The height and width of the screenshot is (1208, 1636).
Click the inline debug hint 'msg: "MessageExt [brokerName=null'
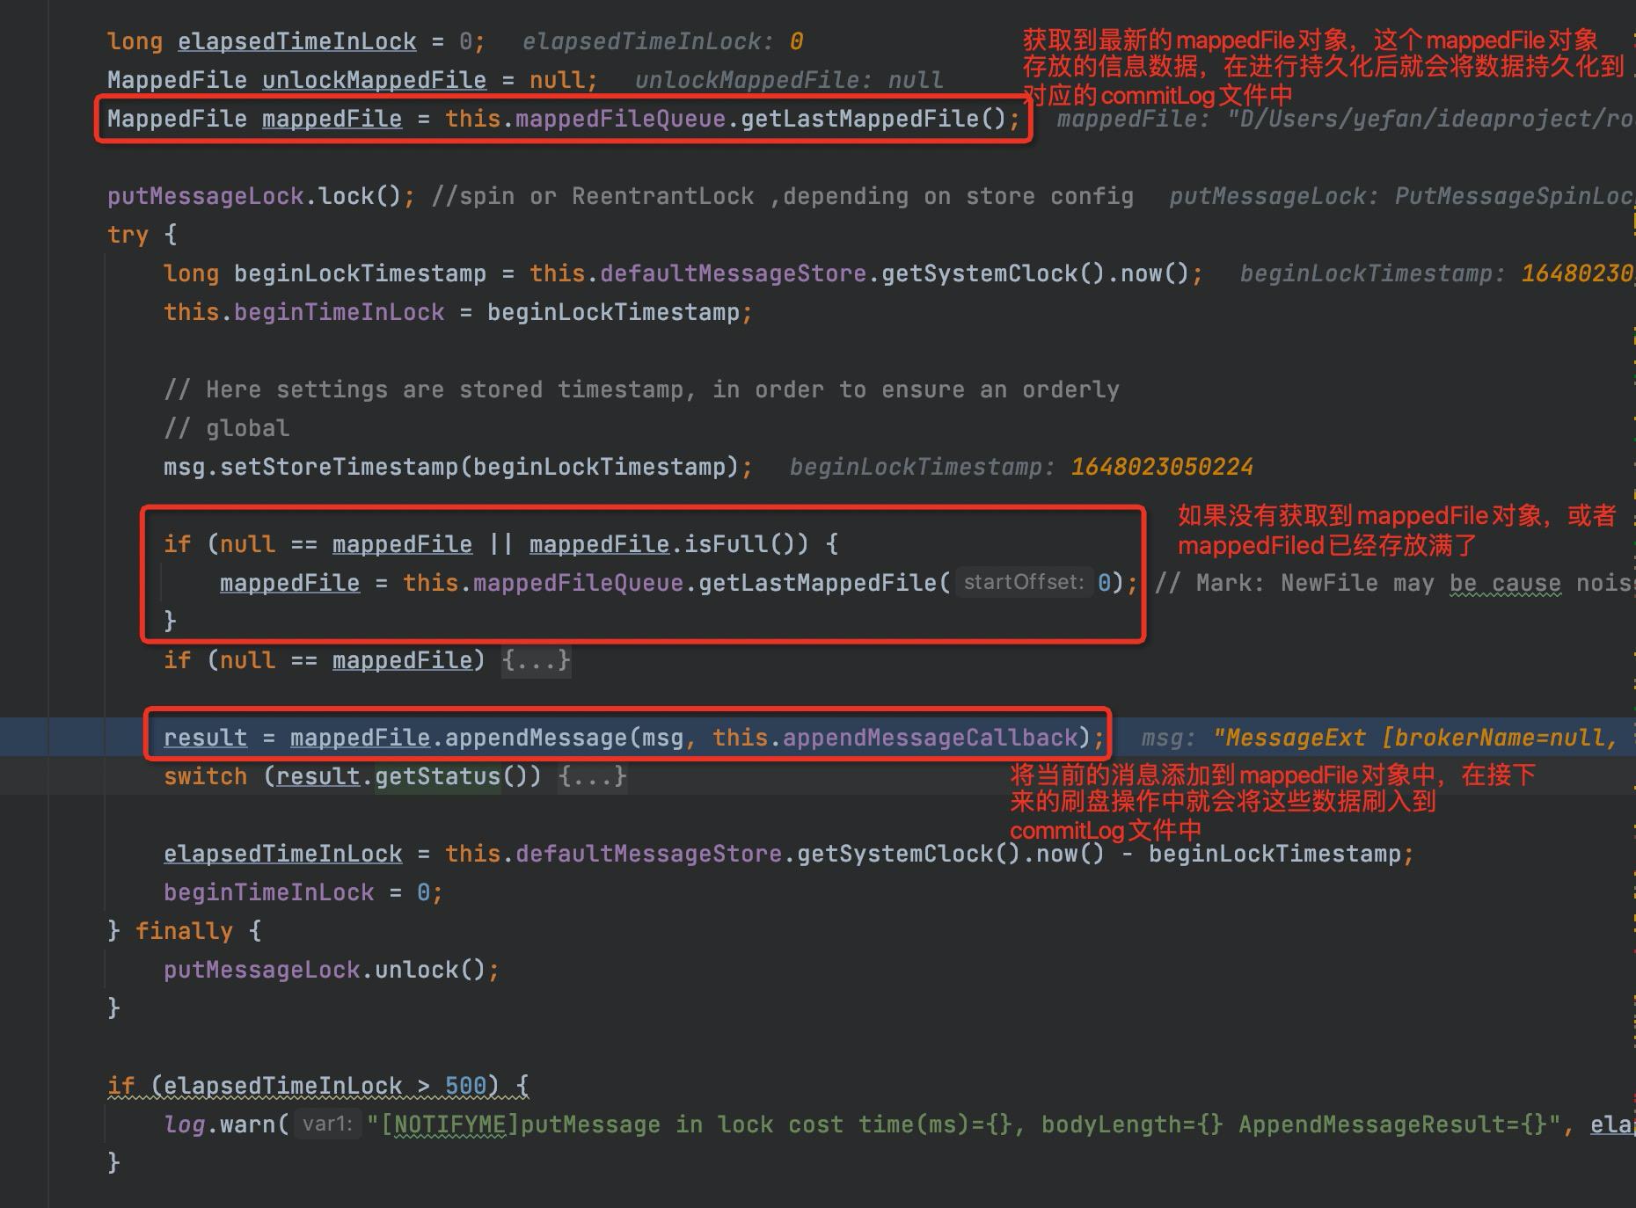(x=1379, y=738)
